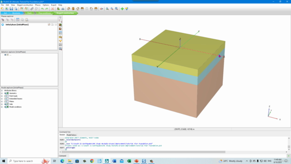The width and height of the screenshot is (291, 164).
Task: Expand the Point loads tree node
Action: 2,96
